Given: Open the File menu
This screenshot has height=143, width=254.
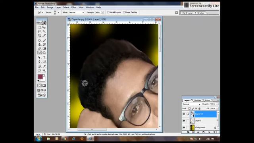Looking at the screenshot, I should pyautogui.click(x=37, y=8).
